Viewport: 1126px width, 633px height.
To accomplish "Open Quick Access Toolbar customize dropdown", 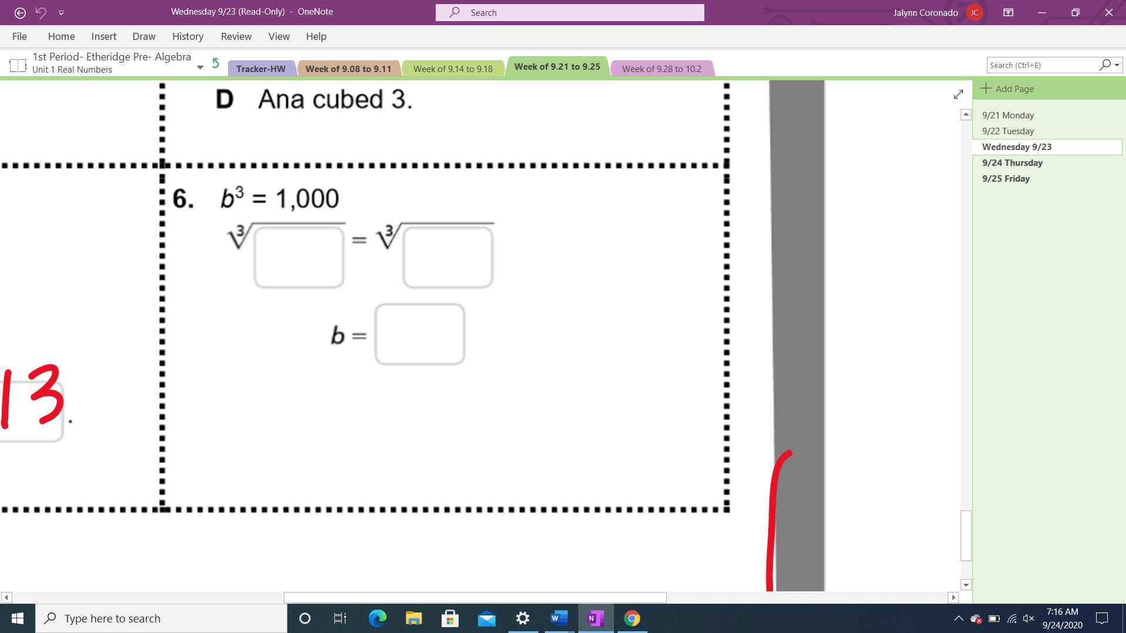I will (x=61, y=12).
